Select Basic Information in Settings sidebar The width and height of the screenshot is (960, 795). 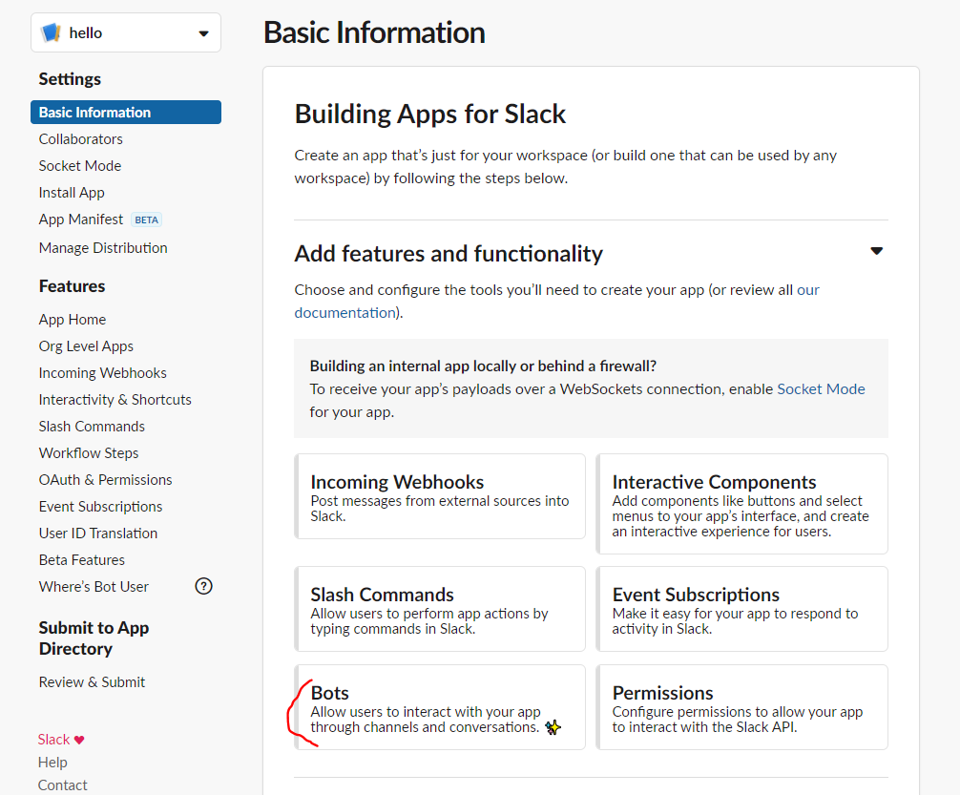click(126, 112)
